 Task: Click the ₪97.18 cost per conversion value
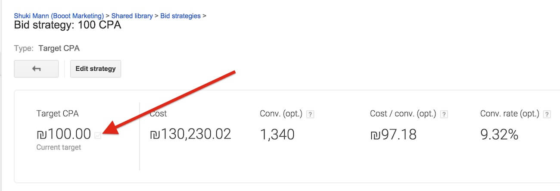click(393, 134)
